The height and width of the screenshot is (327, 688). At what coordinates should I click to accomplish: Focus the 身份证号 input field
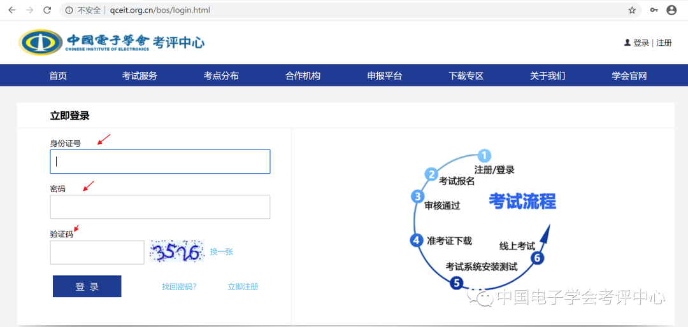(160, 162)
